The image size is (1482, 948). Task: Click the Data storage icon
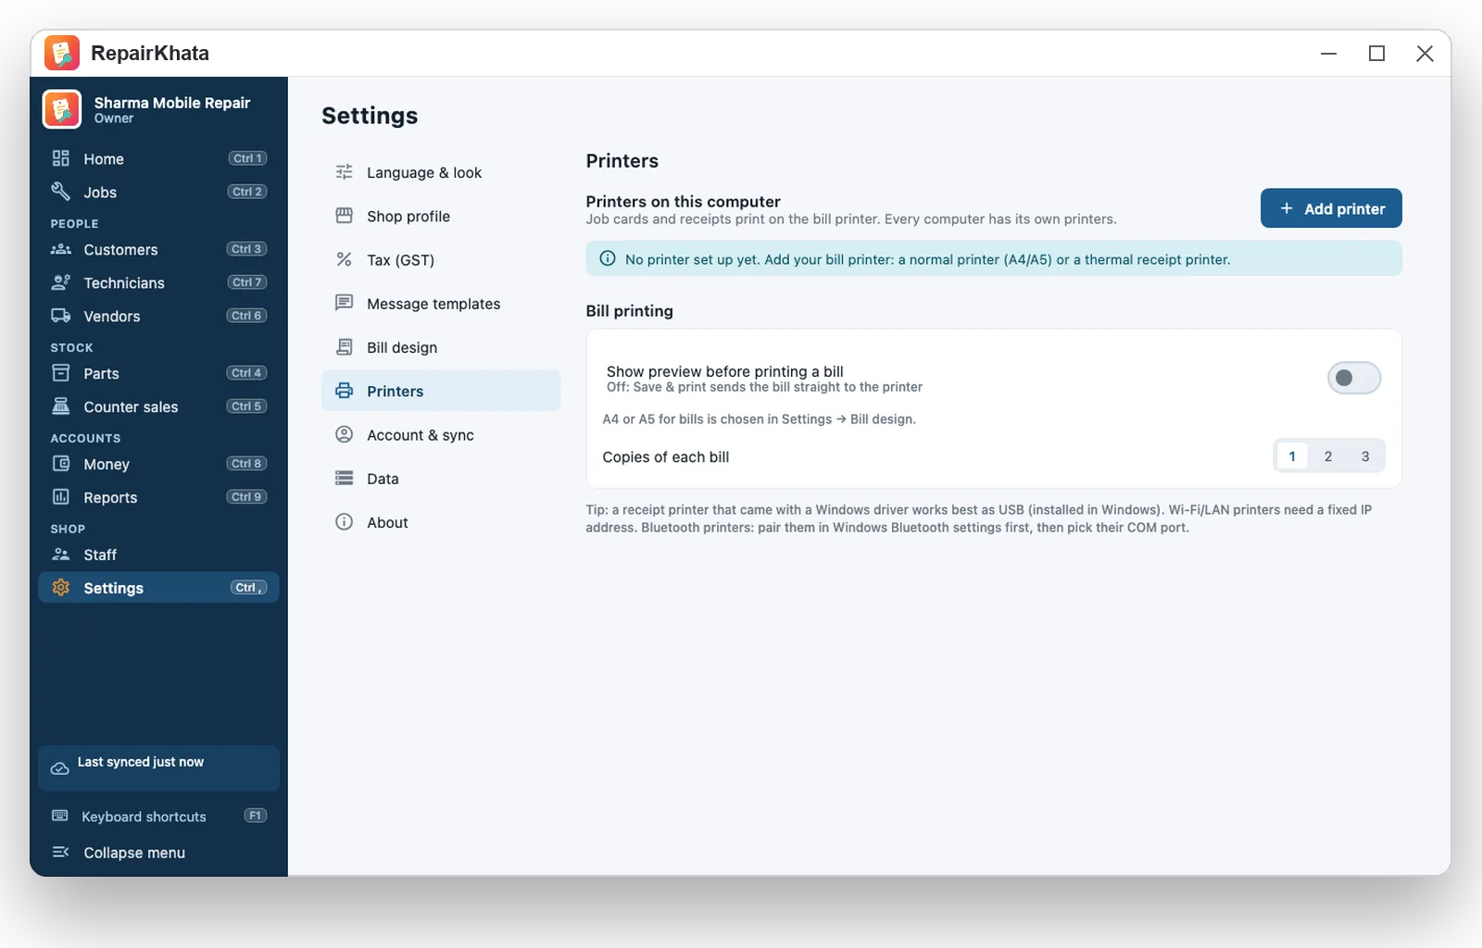pos(345,479)
